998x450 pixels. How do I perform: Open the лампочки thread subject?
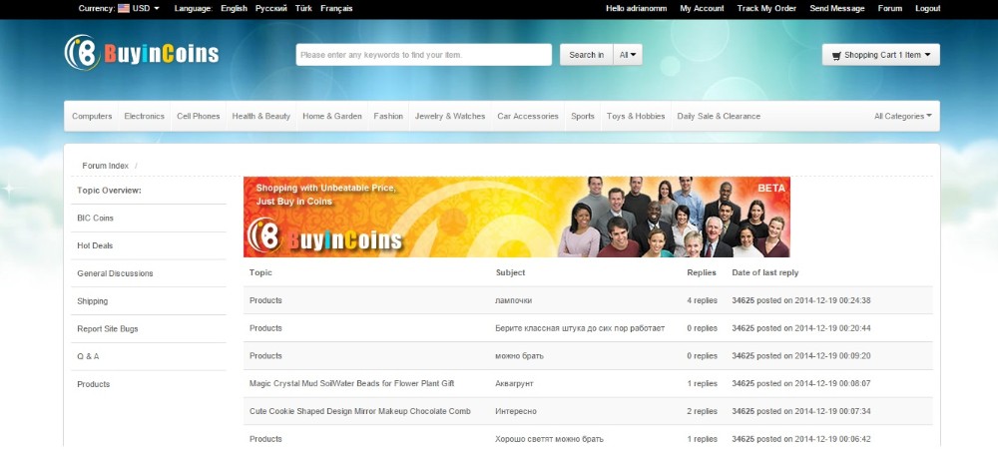[x=514, y=300]
